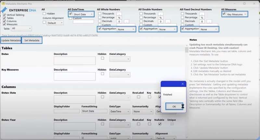Enable Decimals under All Double Numbers
Image resolution: width=260 pixels, height=140 pixels.
141,21
